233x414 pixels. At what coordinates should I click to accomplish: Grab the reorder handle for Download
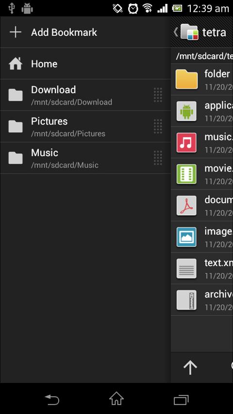158,95
